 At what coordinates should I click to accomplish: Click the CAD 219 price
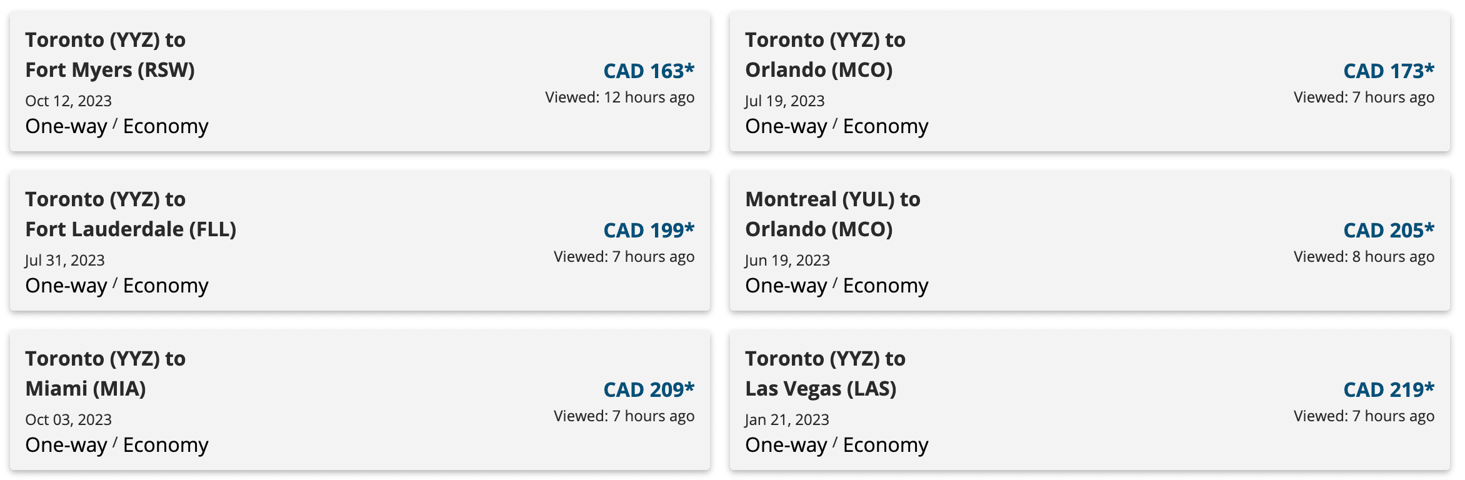[1388, 390]
